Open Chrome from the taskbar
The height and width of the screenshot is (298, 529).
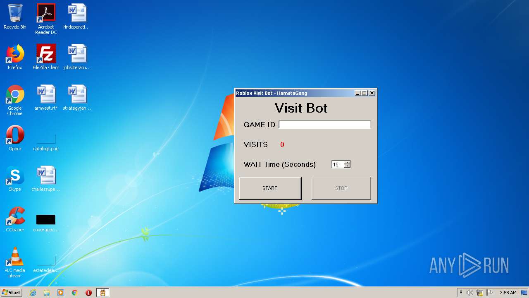click(75, 293)
